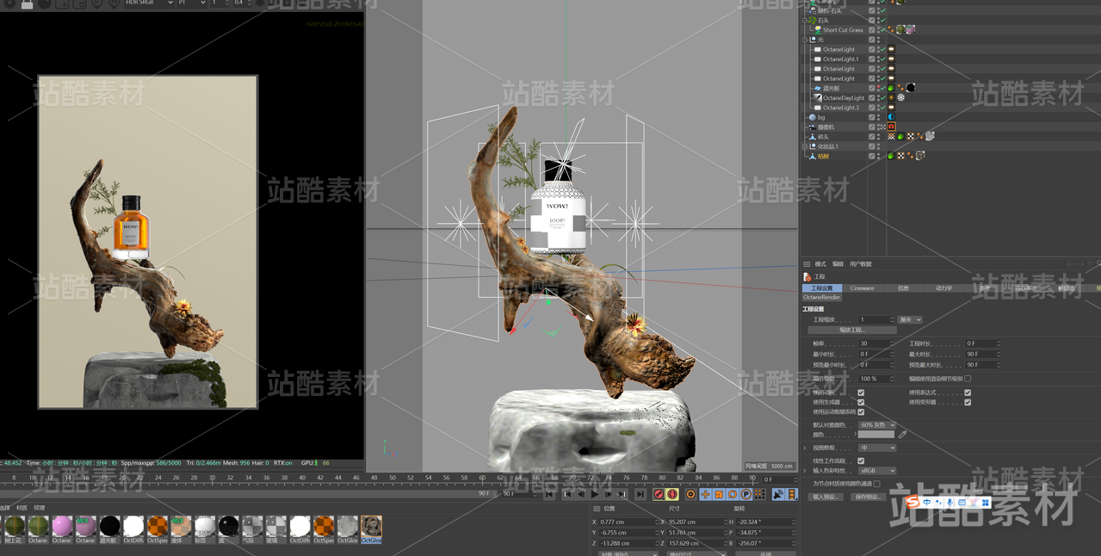Click the 帧率 input field
Screen dimensions: 1101x556
pos(876,343)
